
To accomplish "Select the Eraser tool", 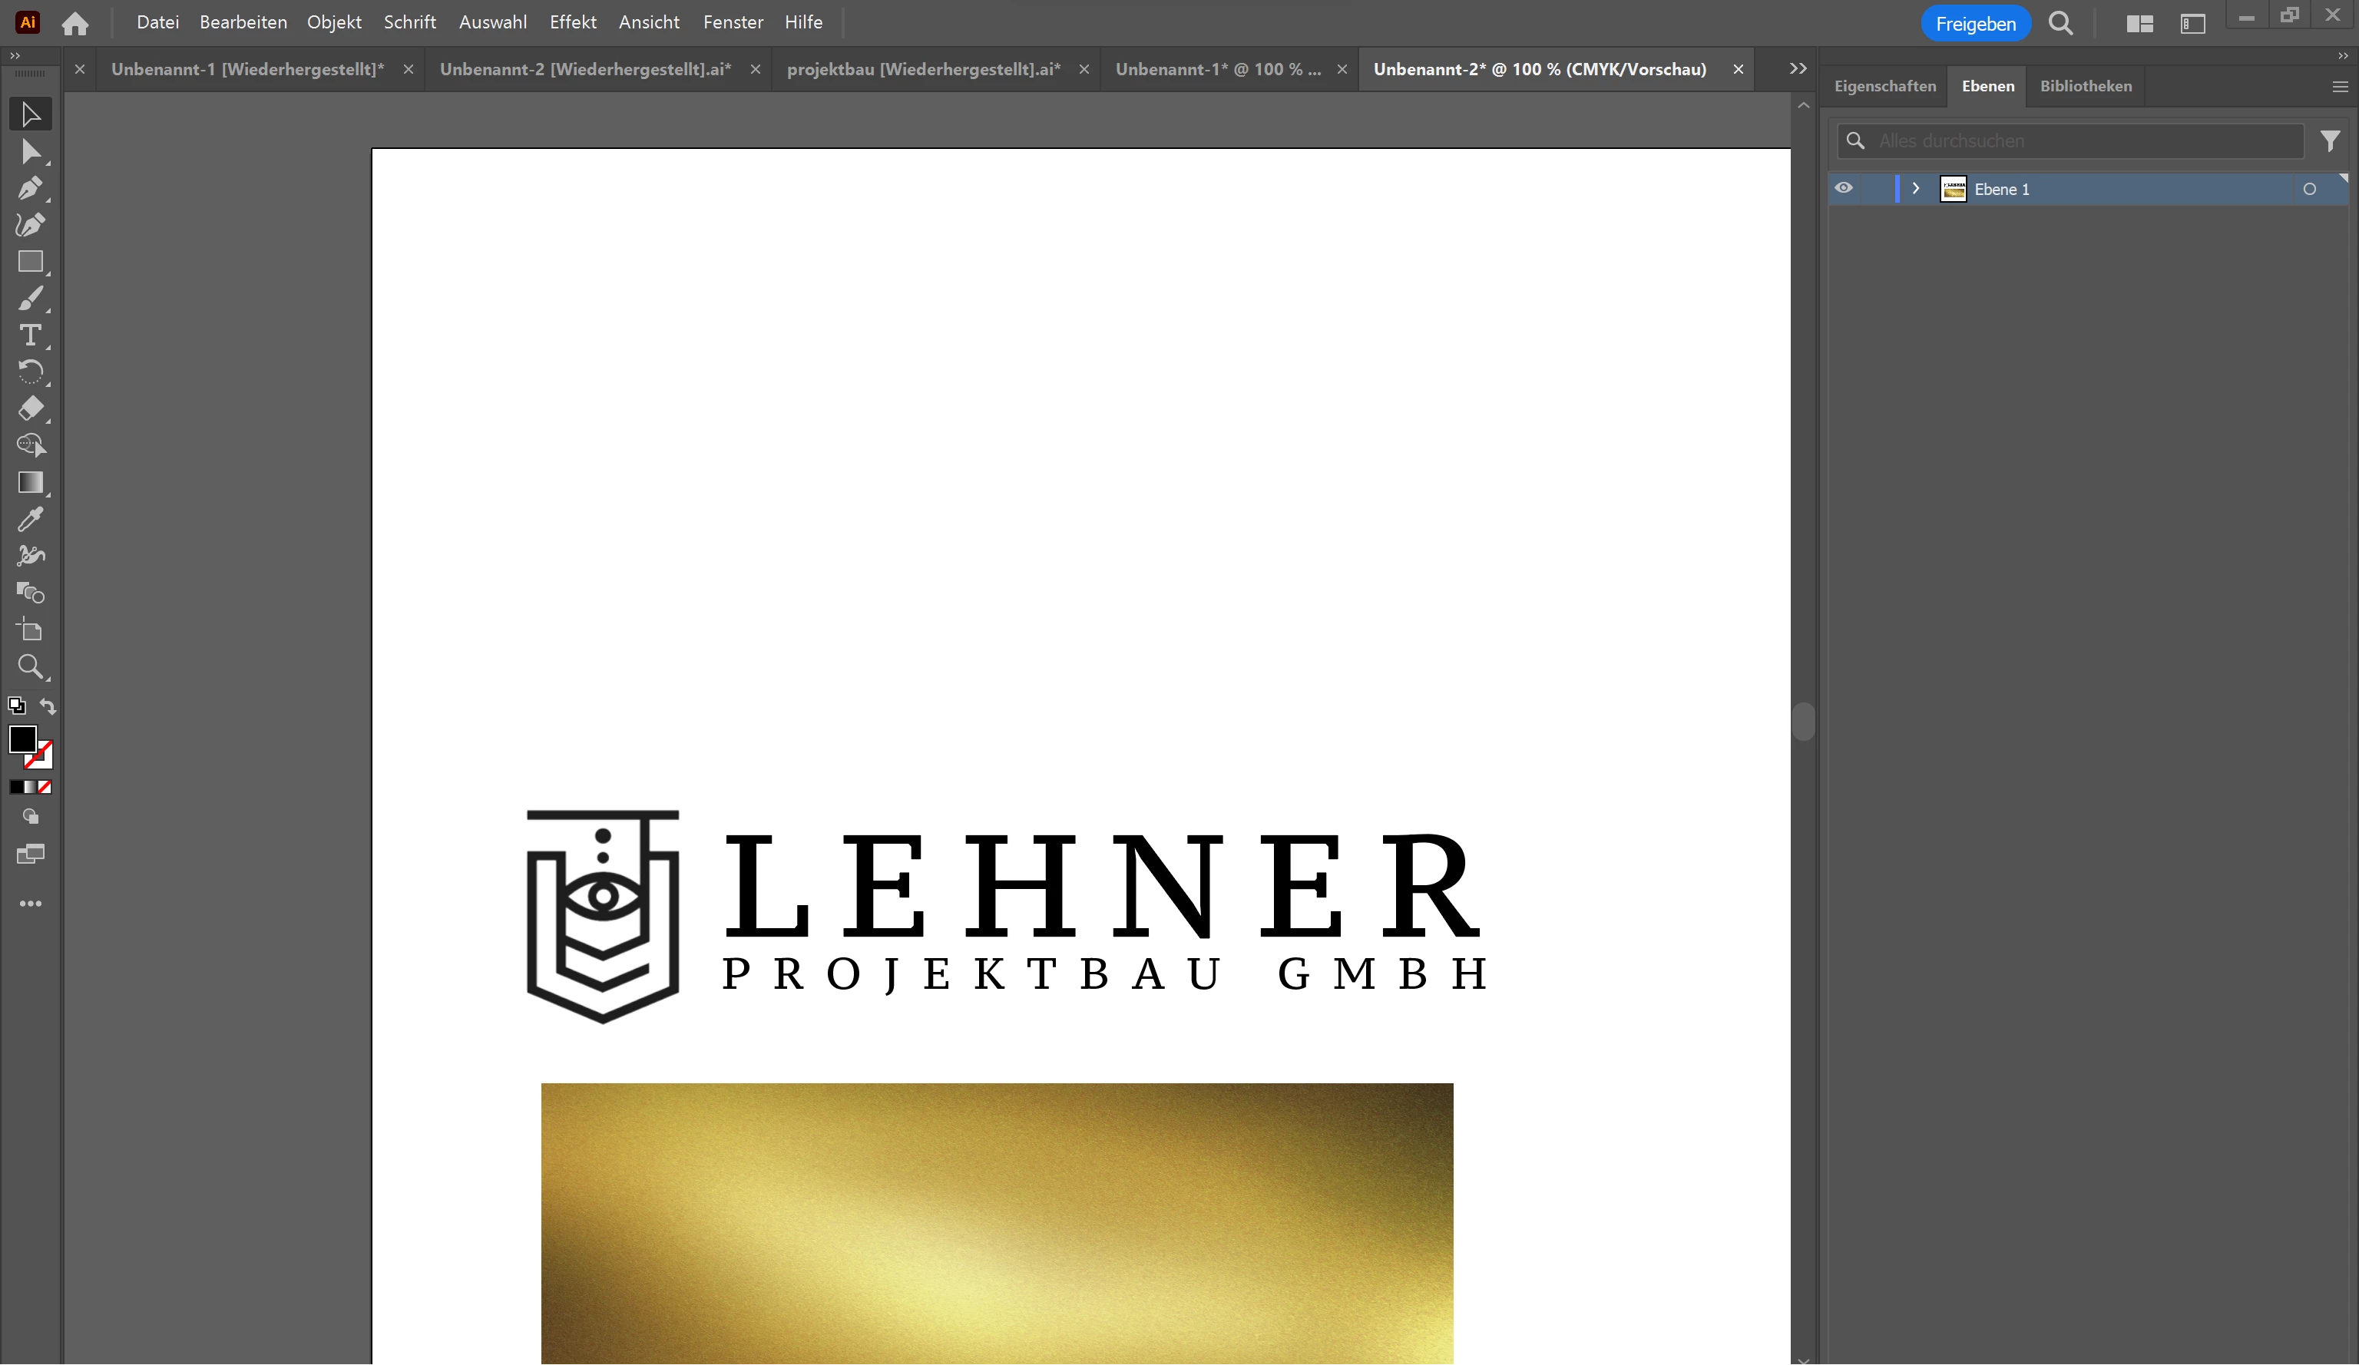I will click(x=30, y=409).
